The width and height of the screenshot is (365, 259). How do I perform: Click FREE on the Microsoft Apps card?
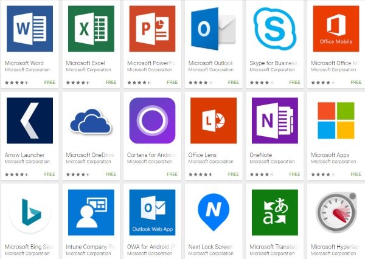click(x=356, y=174)
